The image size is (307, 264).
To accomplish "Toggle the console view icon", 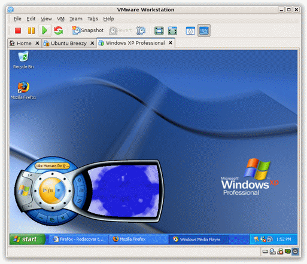I will (204, 30).
